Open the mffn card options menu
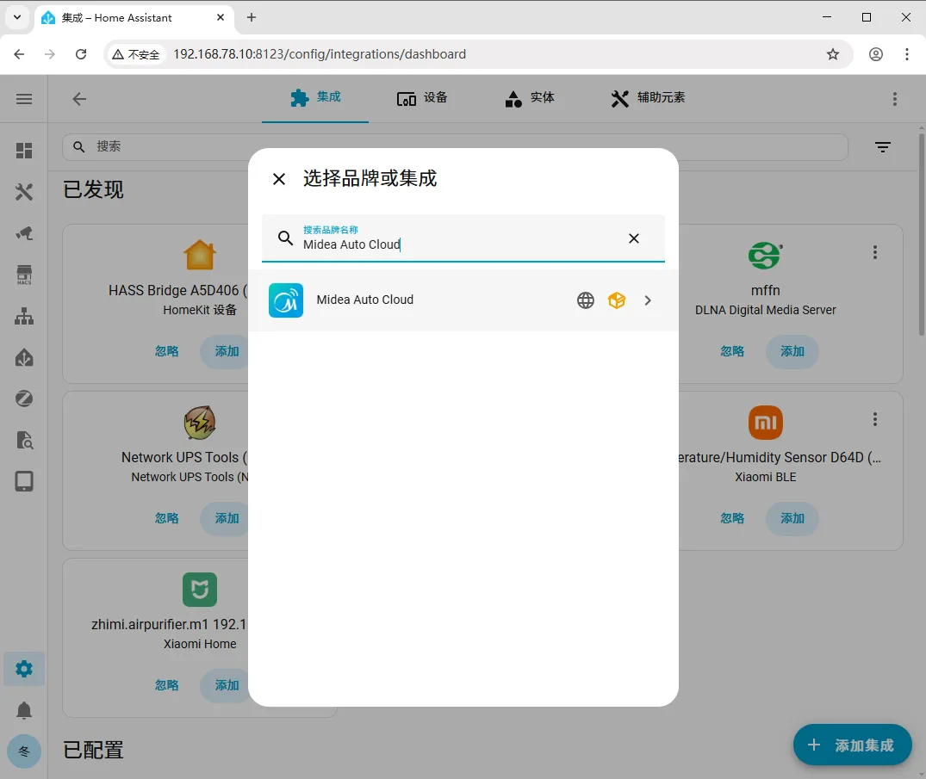The height and width of the screenshot is (779, 926). click(x=874, y=252)
